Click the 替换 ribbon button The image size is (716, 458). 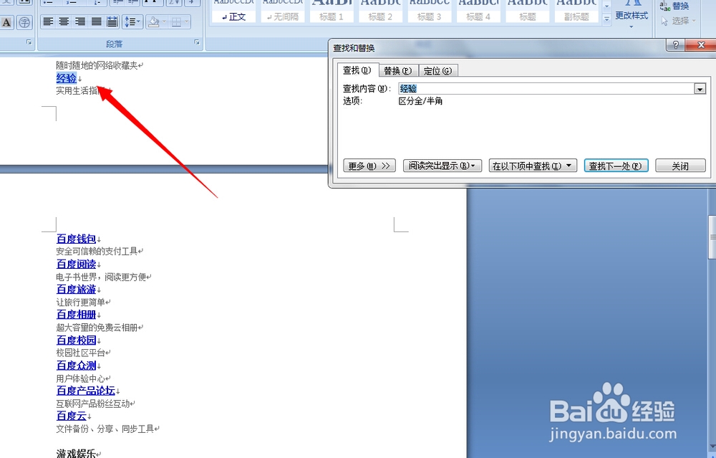674,6
